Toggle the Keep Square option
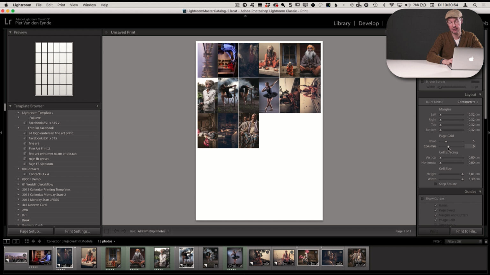The image size is (490, 275). tap(435, 184)
